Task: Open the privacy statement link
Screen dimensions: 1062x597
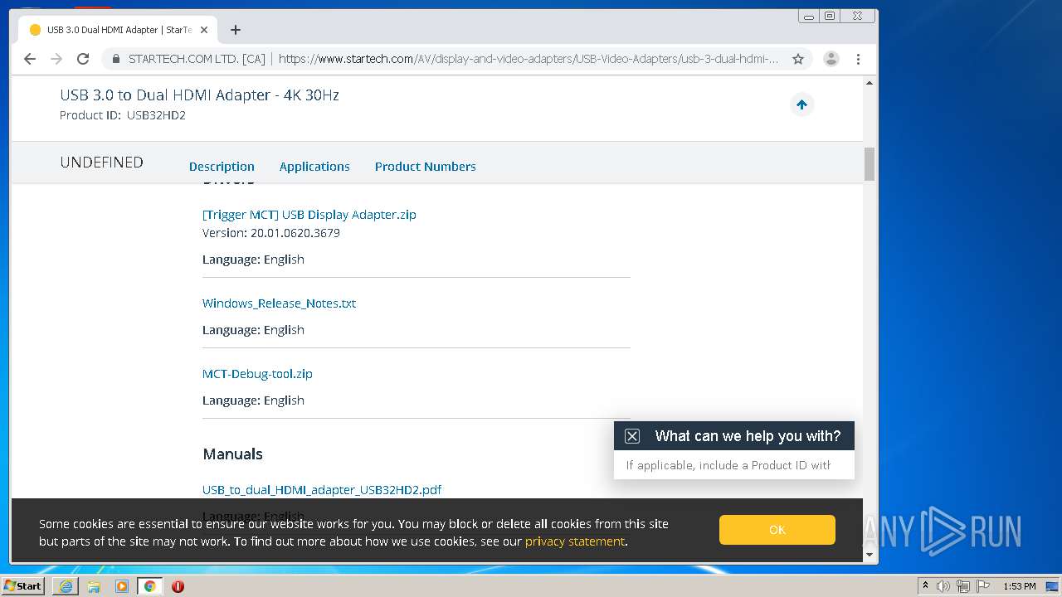Action: [574, 541]
